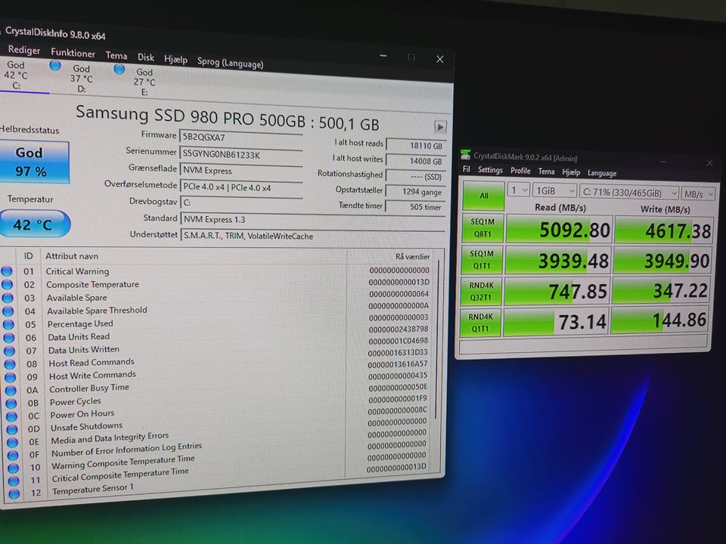726x544 pixels.
Task: Click status icon of Available Spare Threshold row
Action: (x=8, y=311)
